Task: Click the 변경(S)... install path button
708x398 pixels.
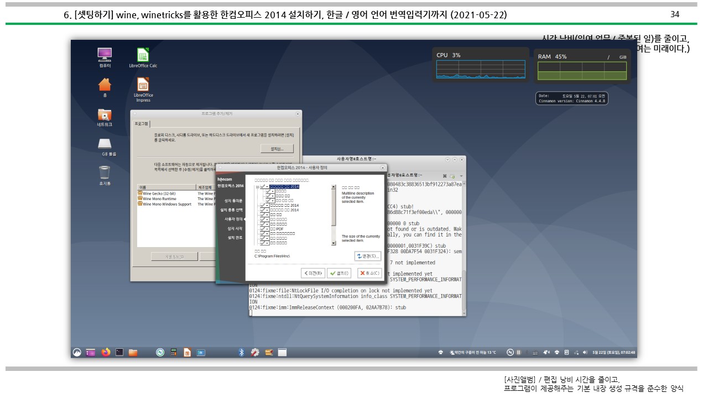Action: (x=368, y=256)
